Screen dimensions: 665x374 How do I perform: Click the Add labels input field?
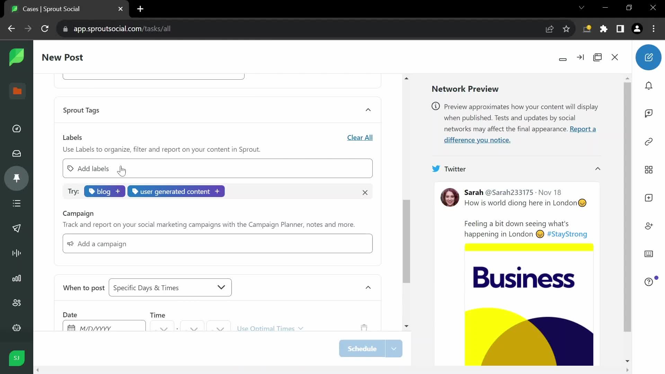(x=218, y=169)
